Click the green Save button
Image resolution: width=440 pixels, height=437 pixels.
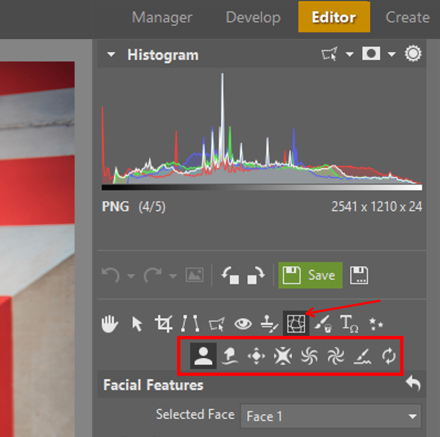coord(310,275)
